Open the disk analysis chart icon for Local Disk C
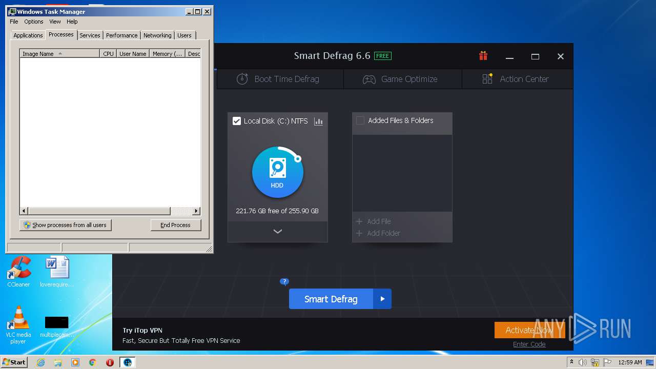Screen dimensions: 656x369 [x=318, y=121]
